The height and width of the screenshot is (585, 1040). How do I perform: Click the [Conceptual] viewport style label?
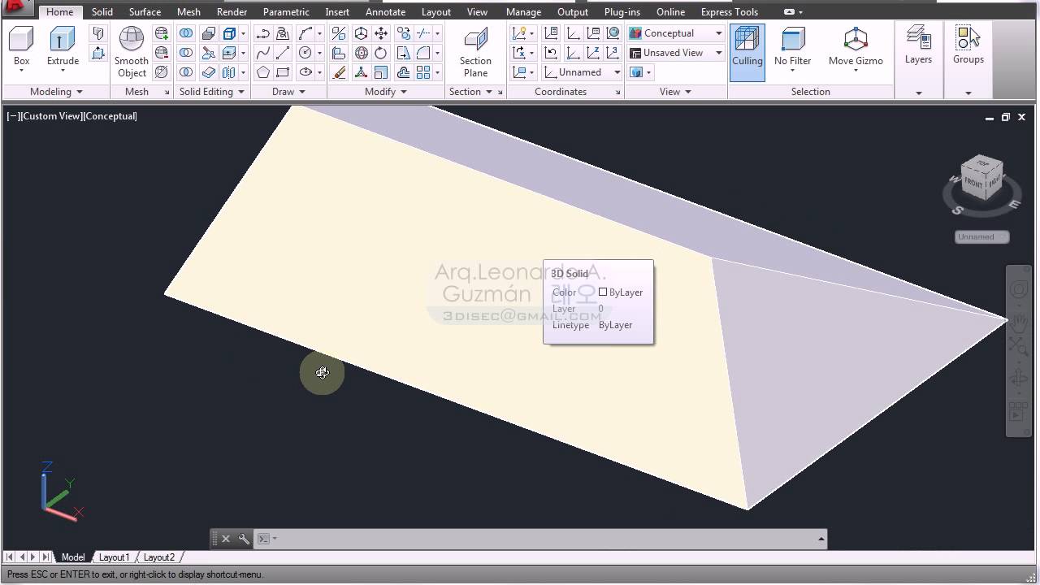tap(110, 116)
